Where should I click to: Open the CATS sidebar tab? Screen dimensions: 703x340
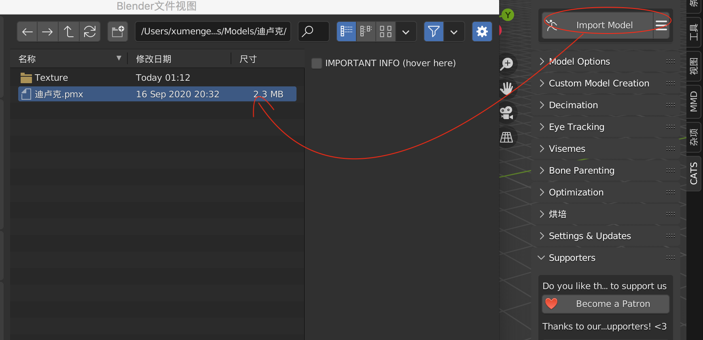(x=694, y=173)
